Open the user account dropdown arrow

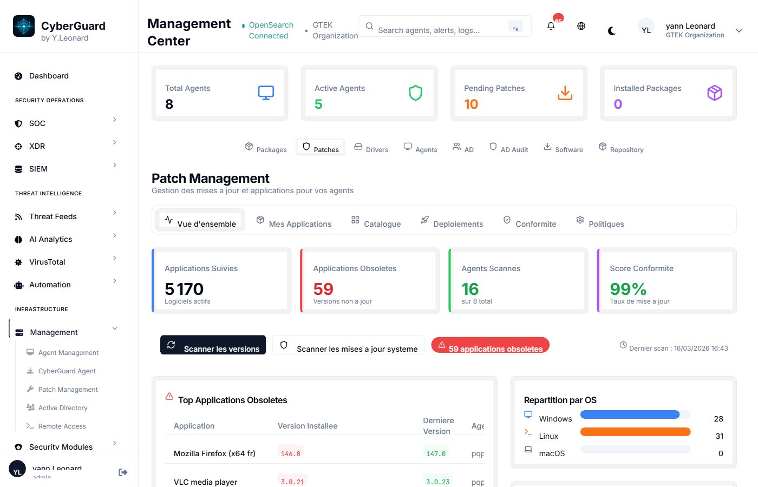pyautogui.click(x=739, y=31)
